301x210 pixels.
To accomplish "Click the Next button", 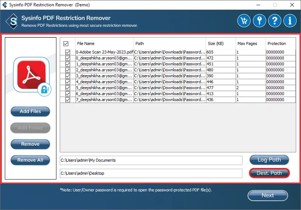I will tap(268, 195).
